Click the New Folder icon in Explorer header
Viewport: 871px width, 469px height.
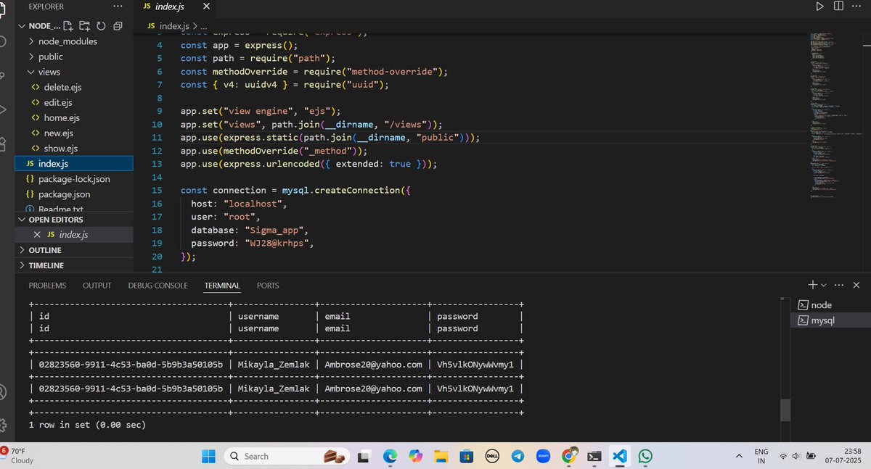click(85, 26)
